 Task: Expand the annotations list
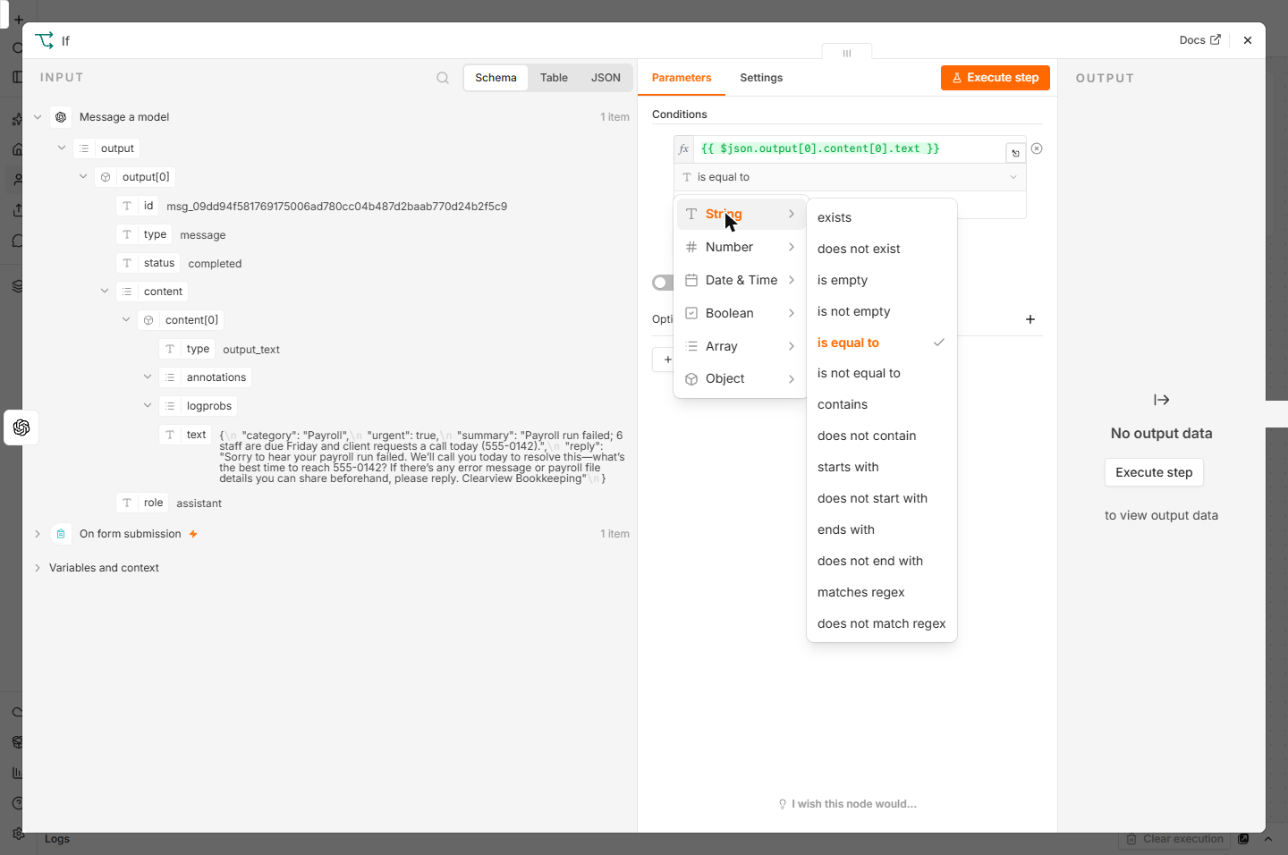[x=148, y=377]
